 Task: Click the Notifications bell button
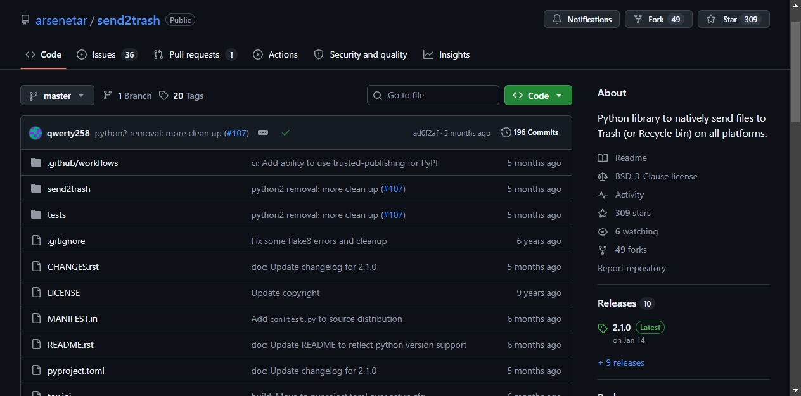581,19
